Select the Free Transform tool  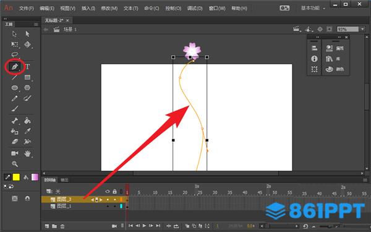(x=15, y=45)
